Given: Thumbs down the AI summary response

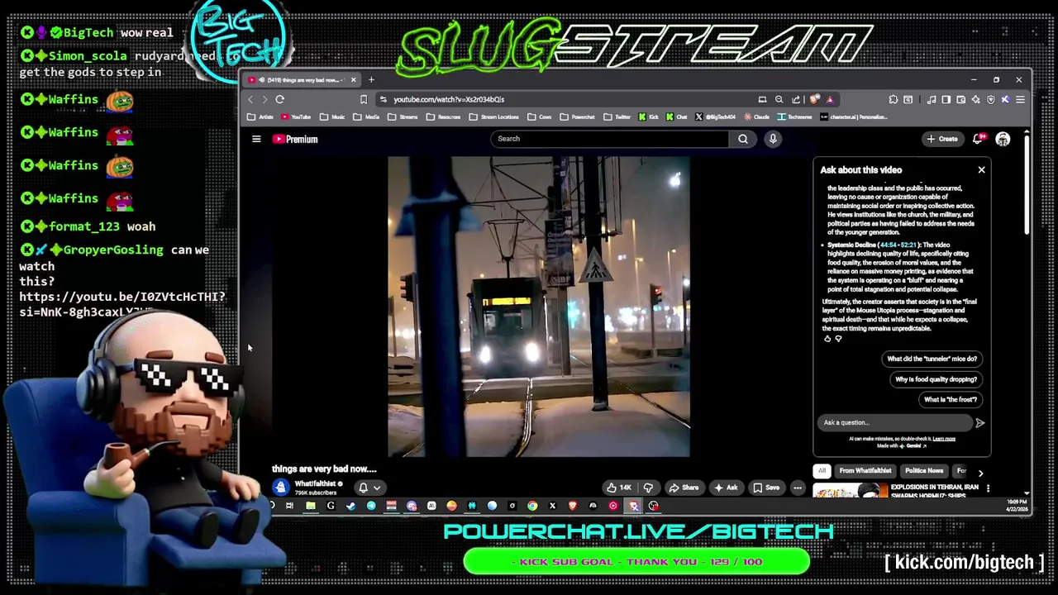Looking at the screenshot, I should 838,339.
